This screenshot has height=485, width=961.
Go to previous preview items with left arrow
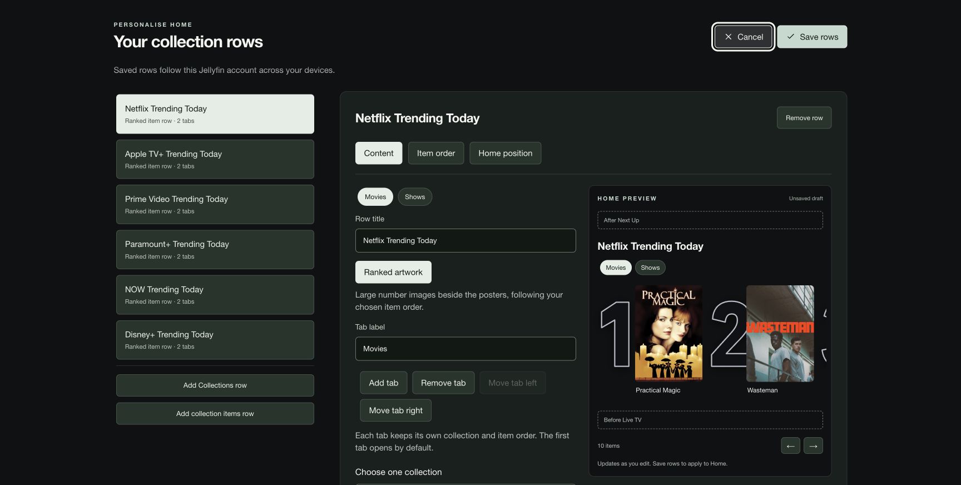tap(790, 446)
